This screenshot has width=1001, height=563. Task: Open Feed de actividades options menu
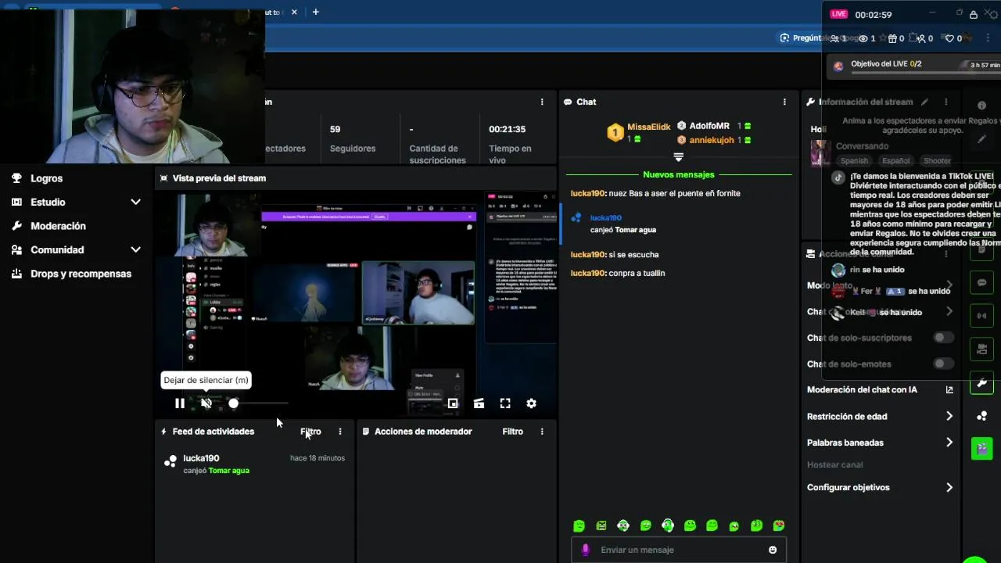[340, 432]
